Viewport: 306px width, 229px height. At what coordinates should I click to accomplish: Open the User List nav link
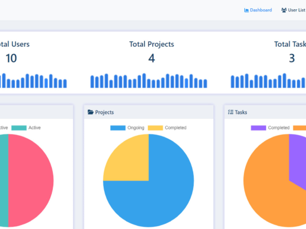pyautogui.click(x=293, y=10)
